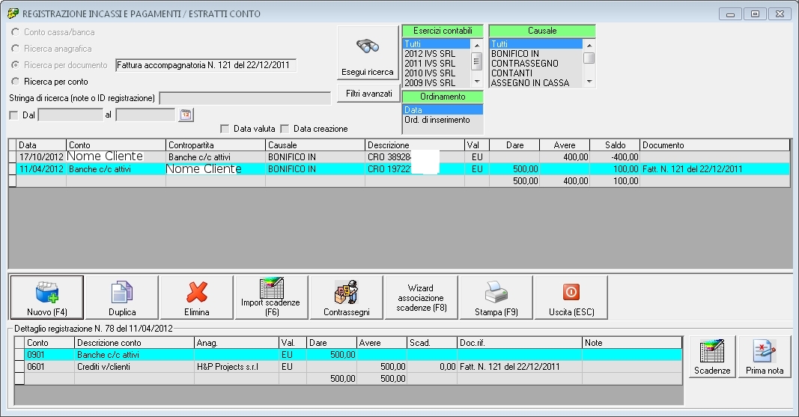
Task: Click Import scadenze (F6) icon
Action: [272, 287]
